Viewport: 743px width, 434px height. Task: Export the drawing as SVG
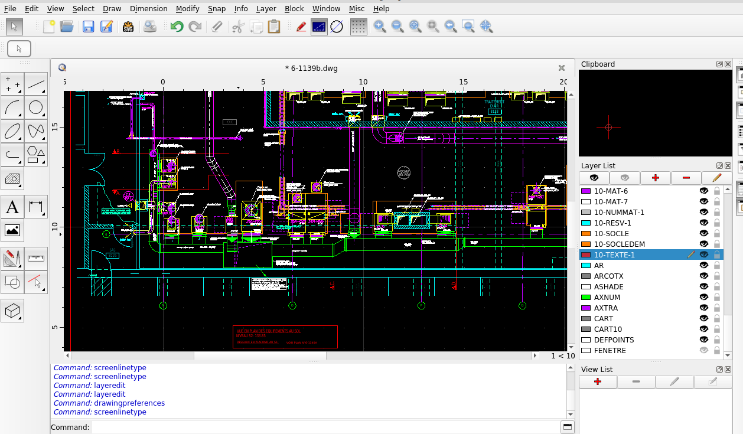point(128,27)
